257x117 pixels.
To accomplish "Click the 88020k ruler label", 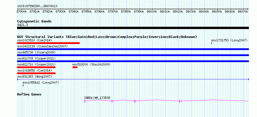I will [x=178, y=12].
